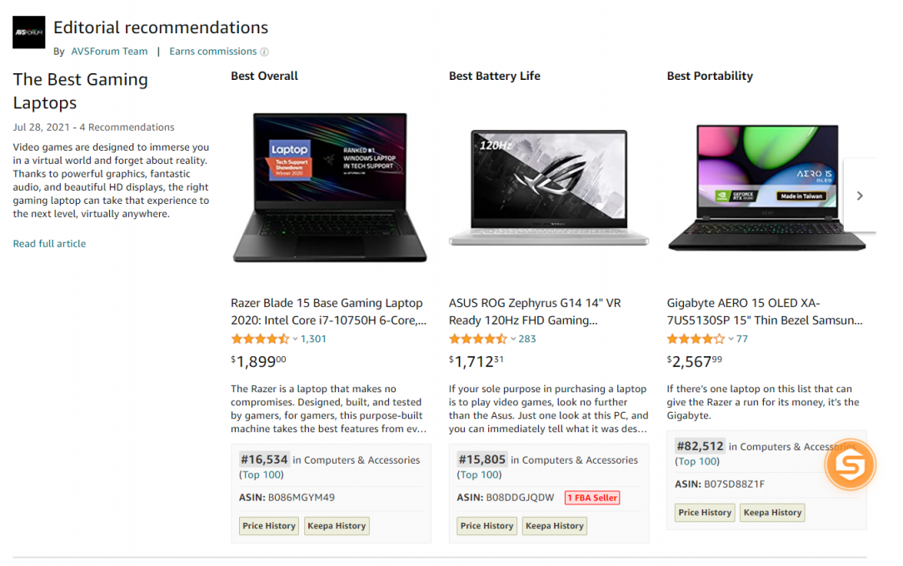The image size is (903, 566).
Task: Show next recommendations with carousel arrow
Action: click(860, 196)
